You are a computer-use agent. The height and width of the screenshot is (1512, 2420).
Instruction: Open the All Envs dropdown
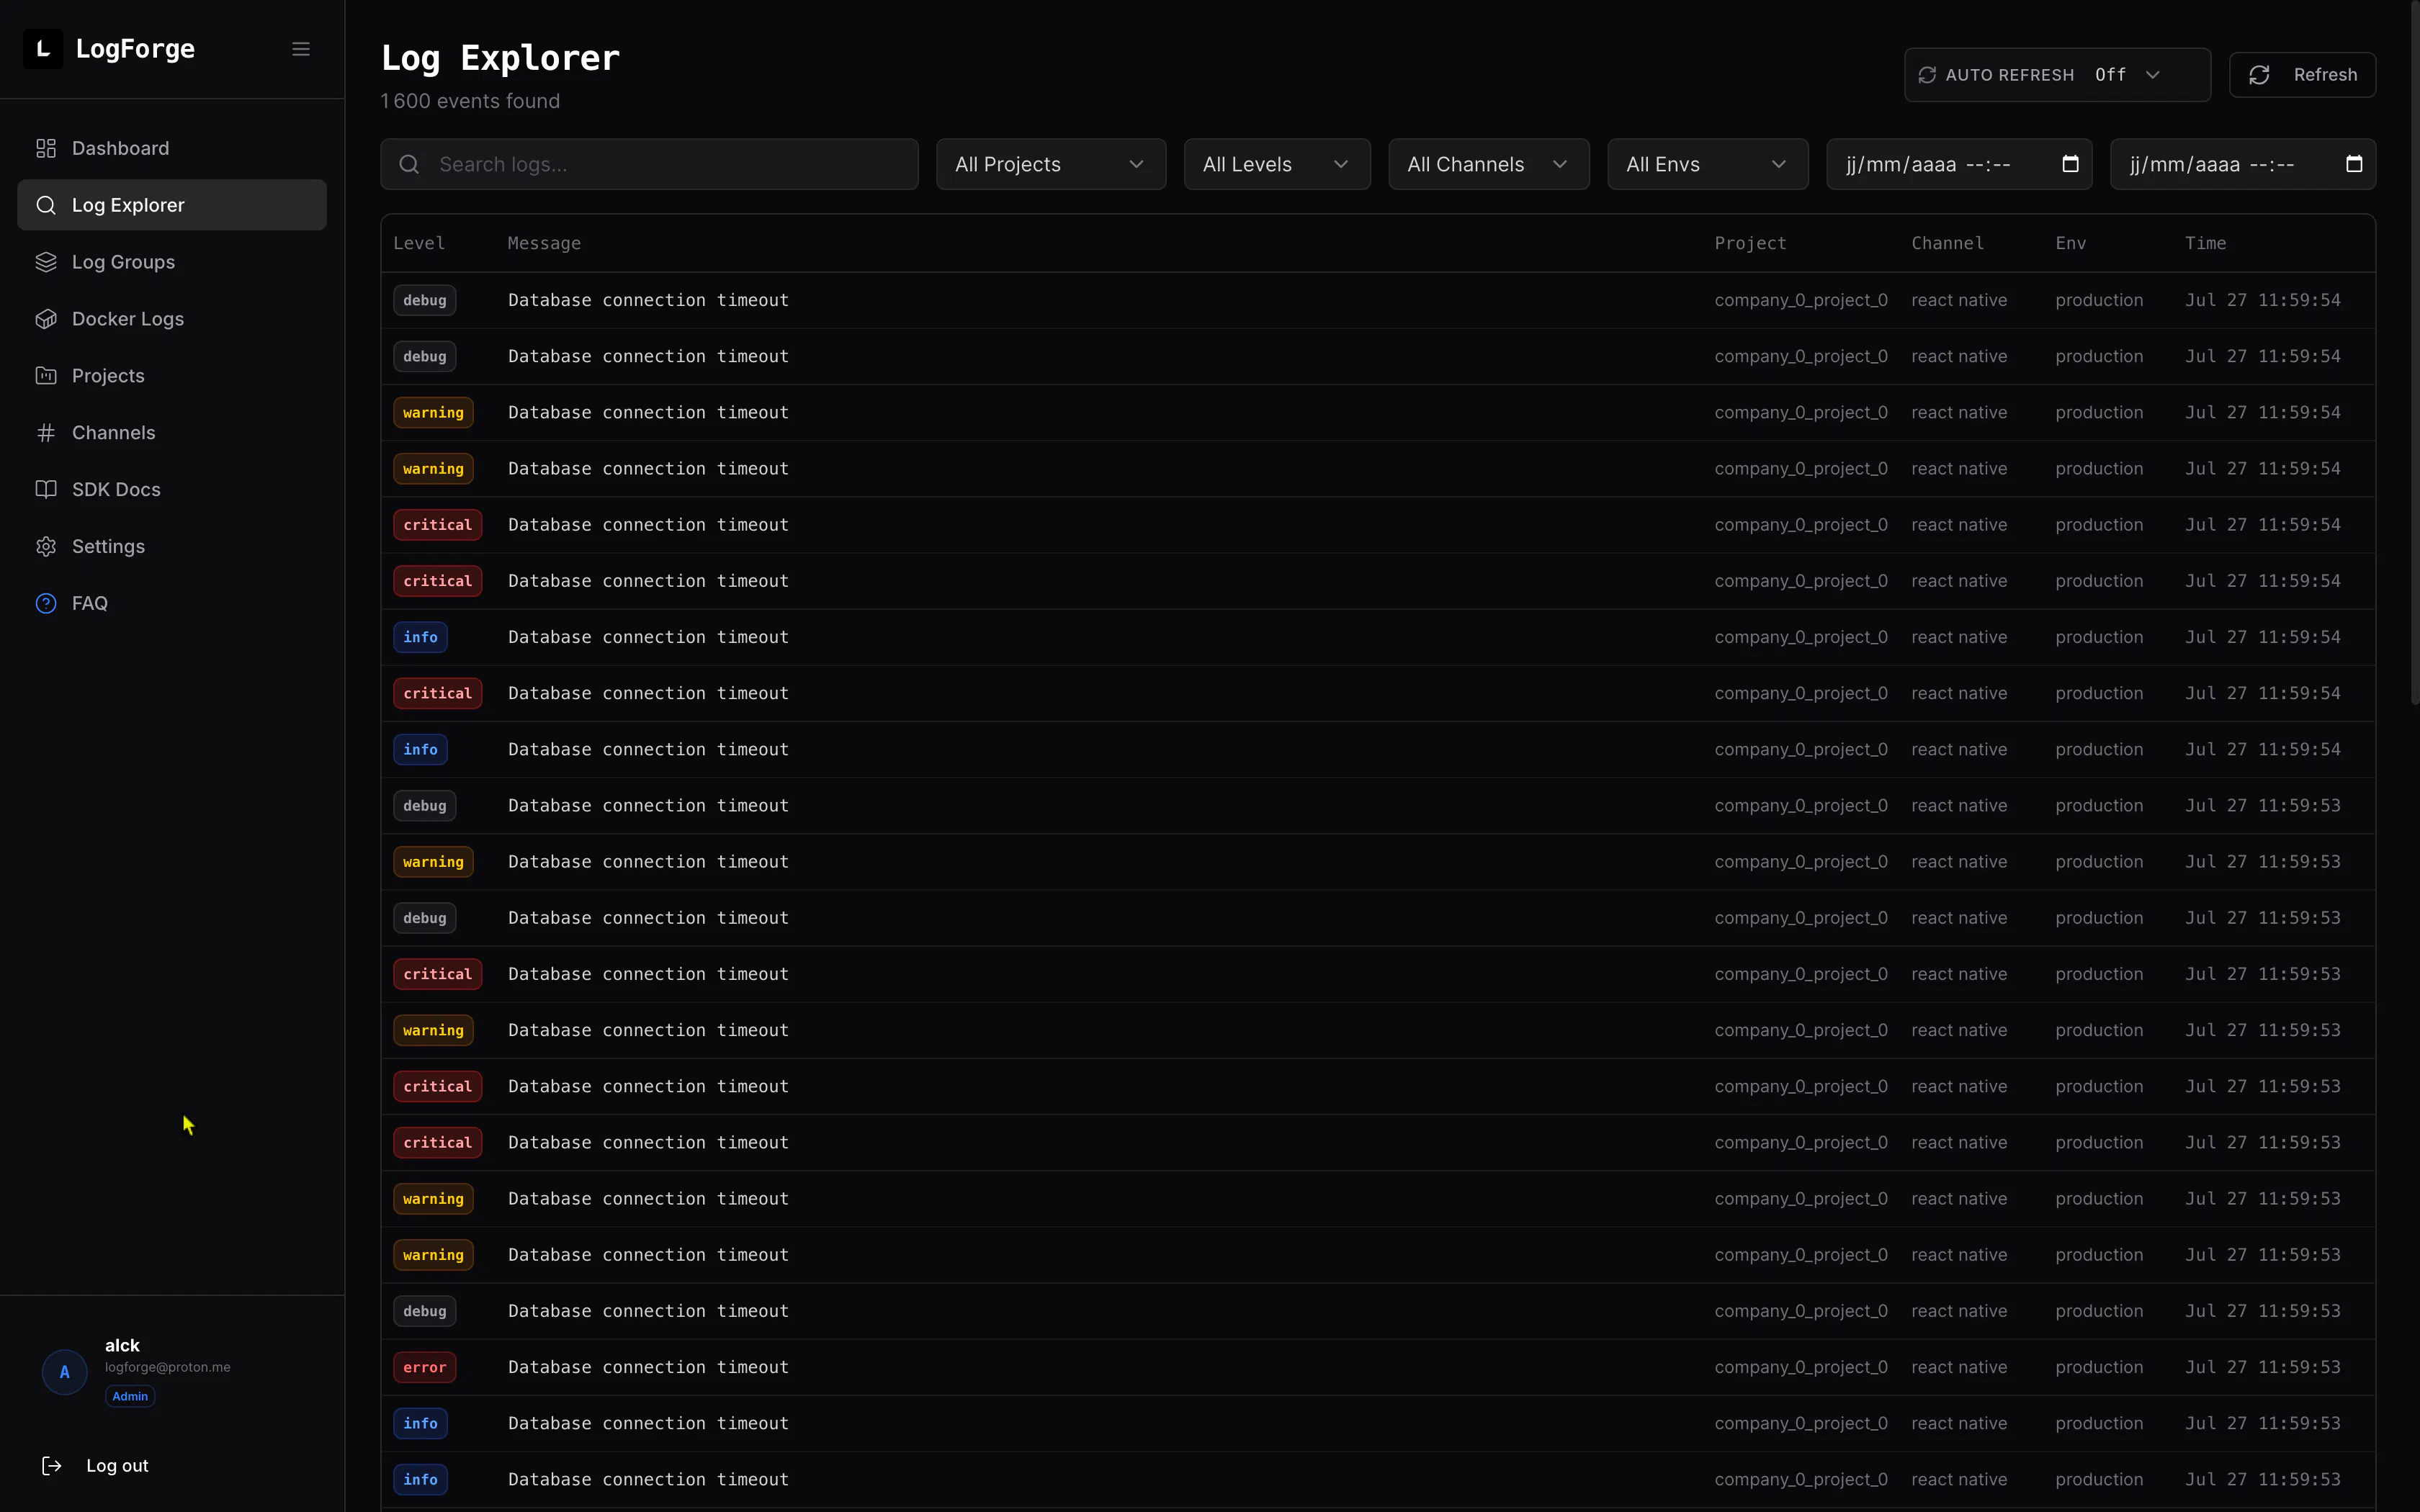tap(1708, 164)
